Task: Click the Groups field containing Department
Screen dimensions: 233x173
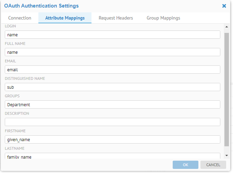Action: (112, 104)
